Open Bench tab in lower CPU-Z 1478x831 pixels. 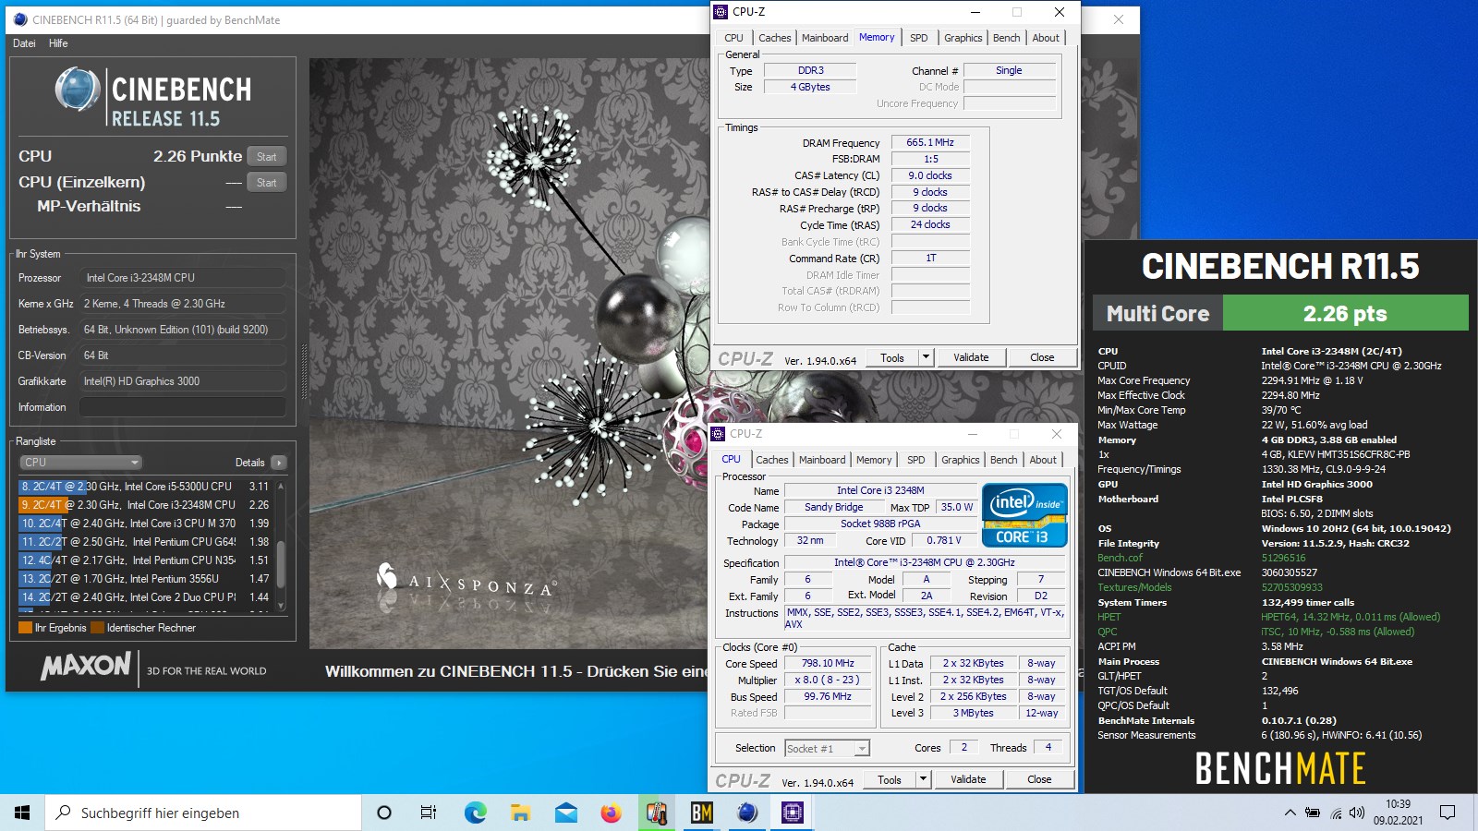[x=1004, y=460]
